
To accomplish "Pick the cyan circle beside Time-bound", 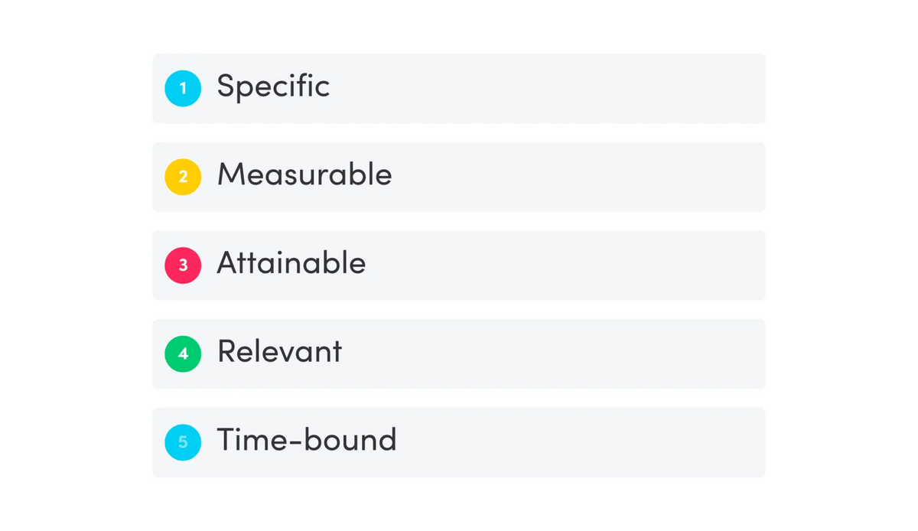I will (183, 442).
